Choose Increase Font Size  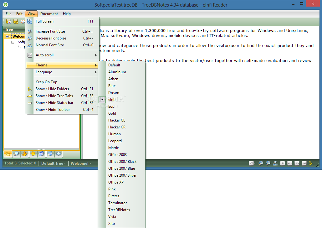click(62, 31)
